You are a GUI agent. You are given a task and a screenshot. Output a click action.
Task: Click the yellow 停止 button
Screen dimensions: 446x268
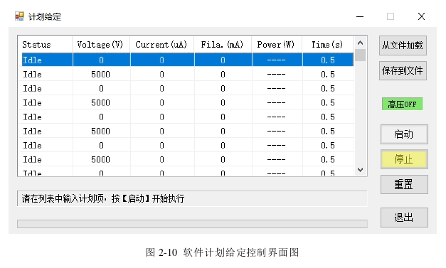point(404,159)
